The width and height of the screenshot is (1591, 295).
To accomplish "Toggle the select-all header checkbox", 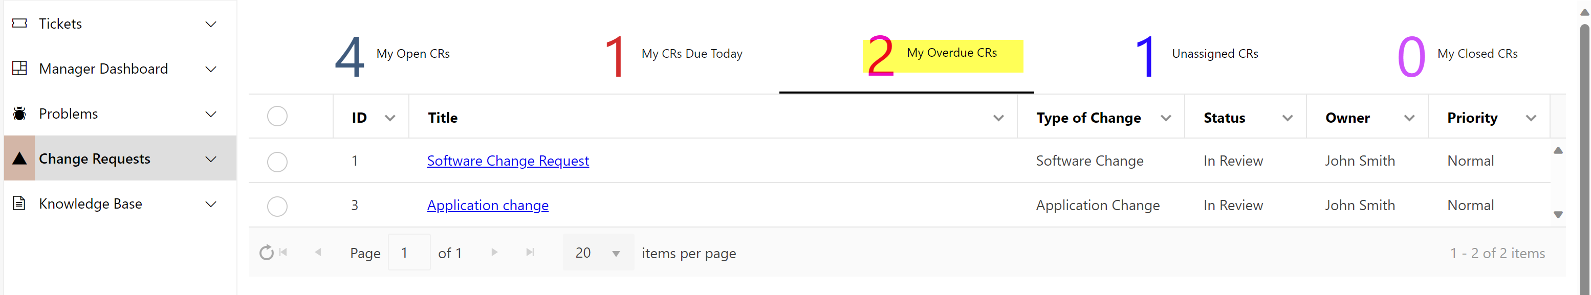I will coord(277,117).
